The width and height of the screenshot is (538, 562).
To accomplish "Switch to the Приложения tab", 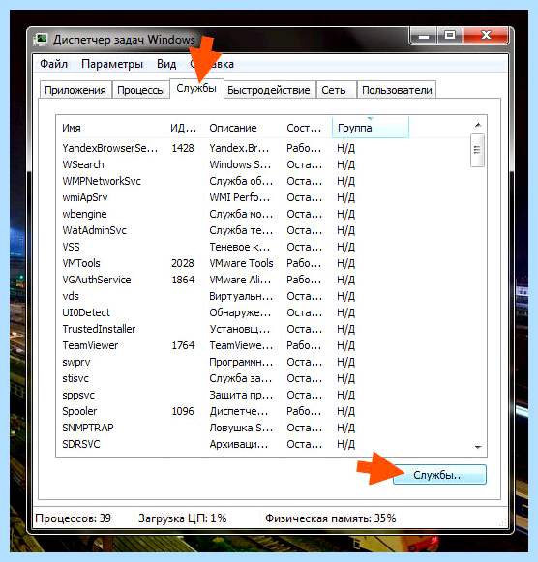I will coord(75,90).
